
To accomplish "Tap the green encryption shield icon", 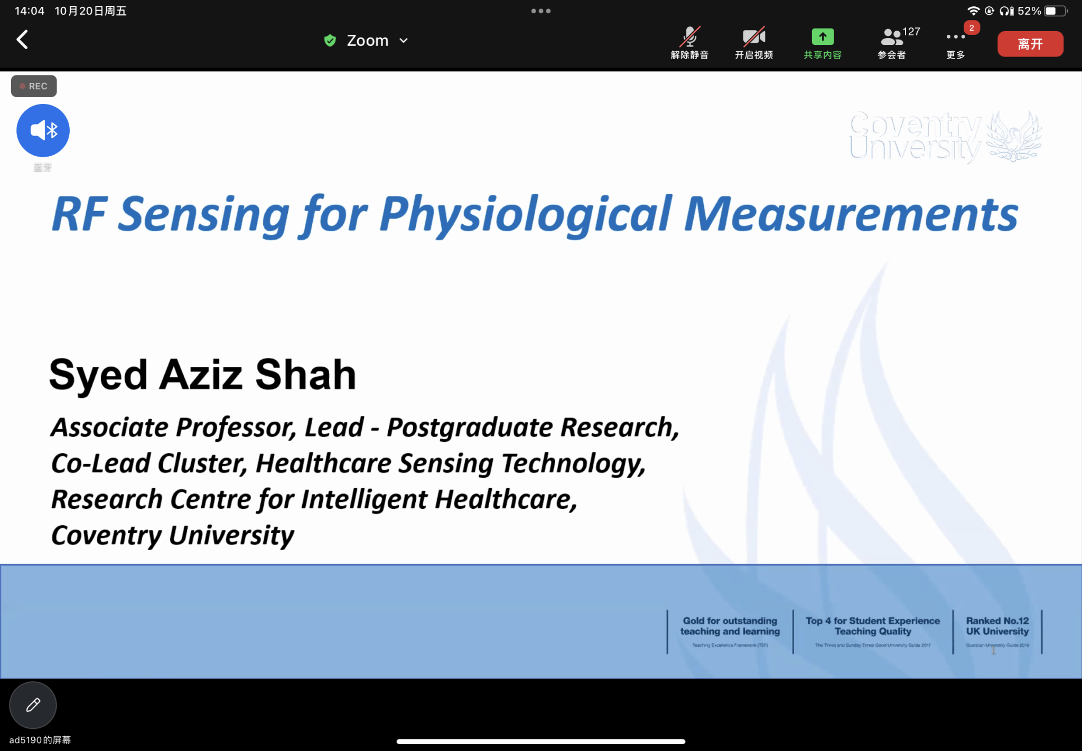I will click(x=330, y=41).
